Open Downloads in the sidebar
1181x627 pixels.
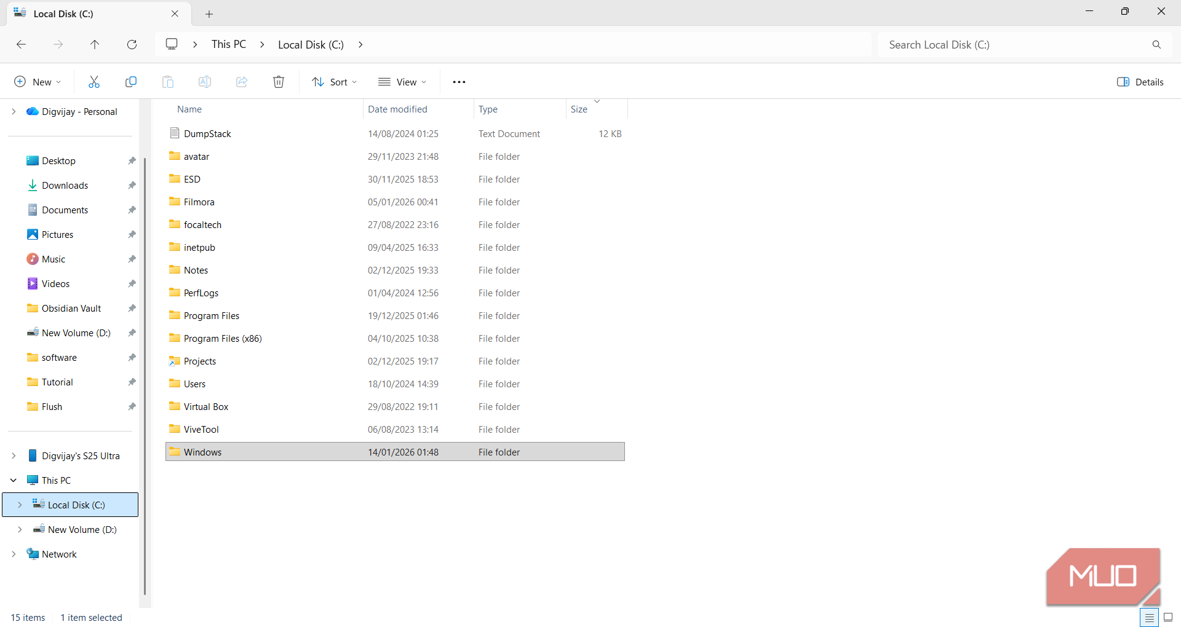coord(65,185)
